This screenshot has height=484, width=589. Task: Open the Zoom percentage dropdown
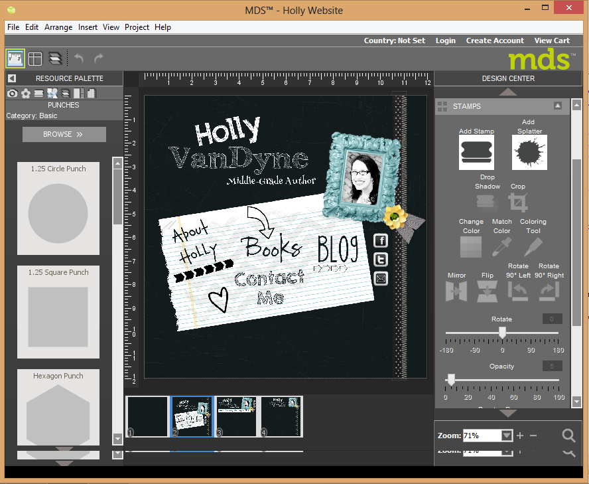coord(507,436)
